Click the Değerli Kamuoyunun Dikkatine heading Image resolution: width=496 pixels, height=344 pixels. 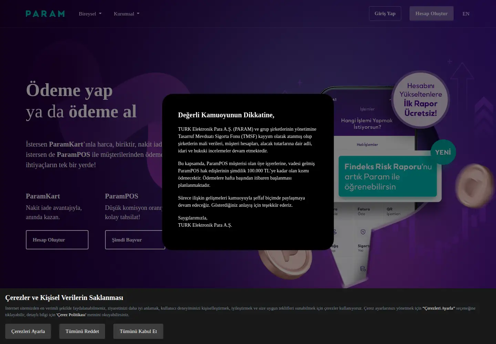pos(226,115)
